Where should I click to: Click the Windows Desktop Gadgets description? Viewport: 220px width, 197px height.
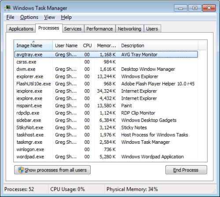pos(149,120)
